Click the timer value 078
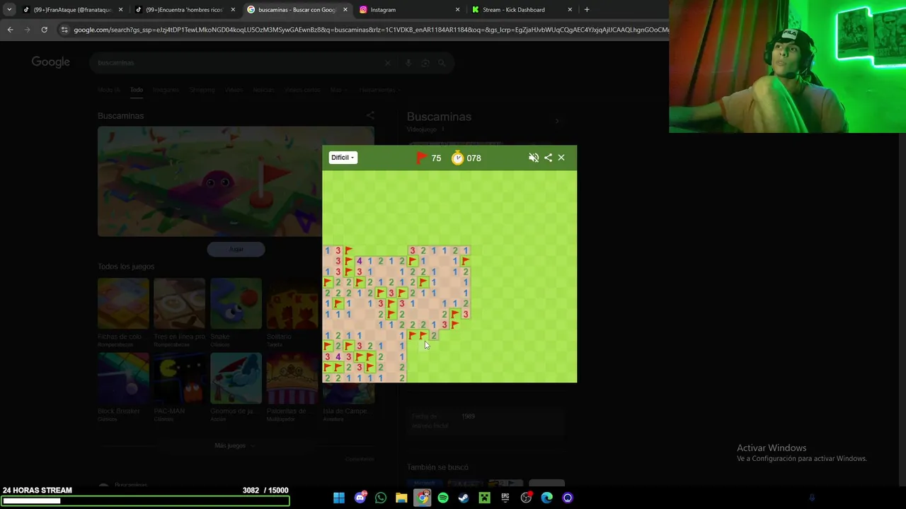Viewport: 906px width, 509px height. pyautogui.click(x=474, y=158)
